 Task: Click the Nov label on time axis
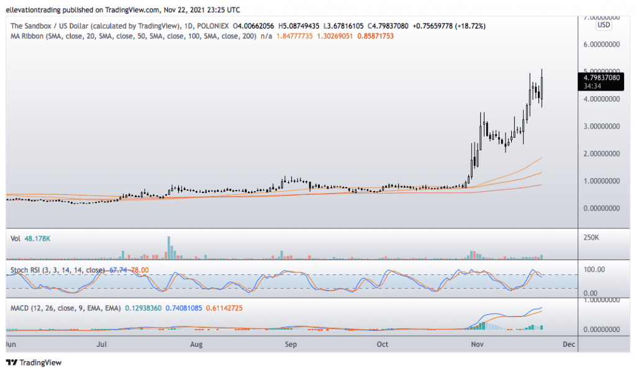pos(478,344)
